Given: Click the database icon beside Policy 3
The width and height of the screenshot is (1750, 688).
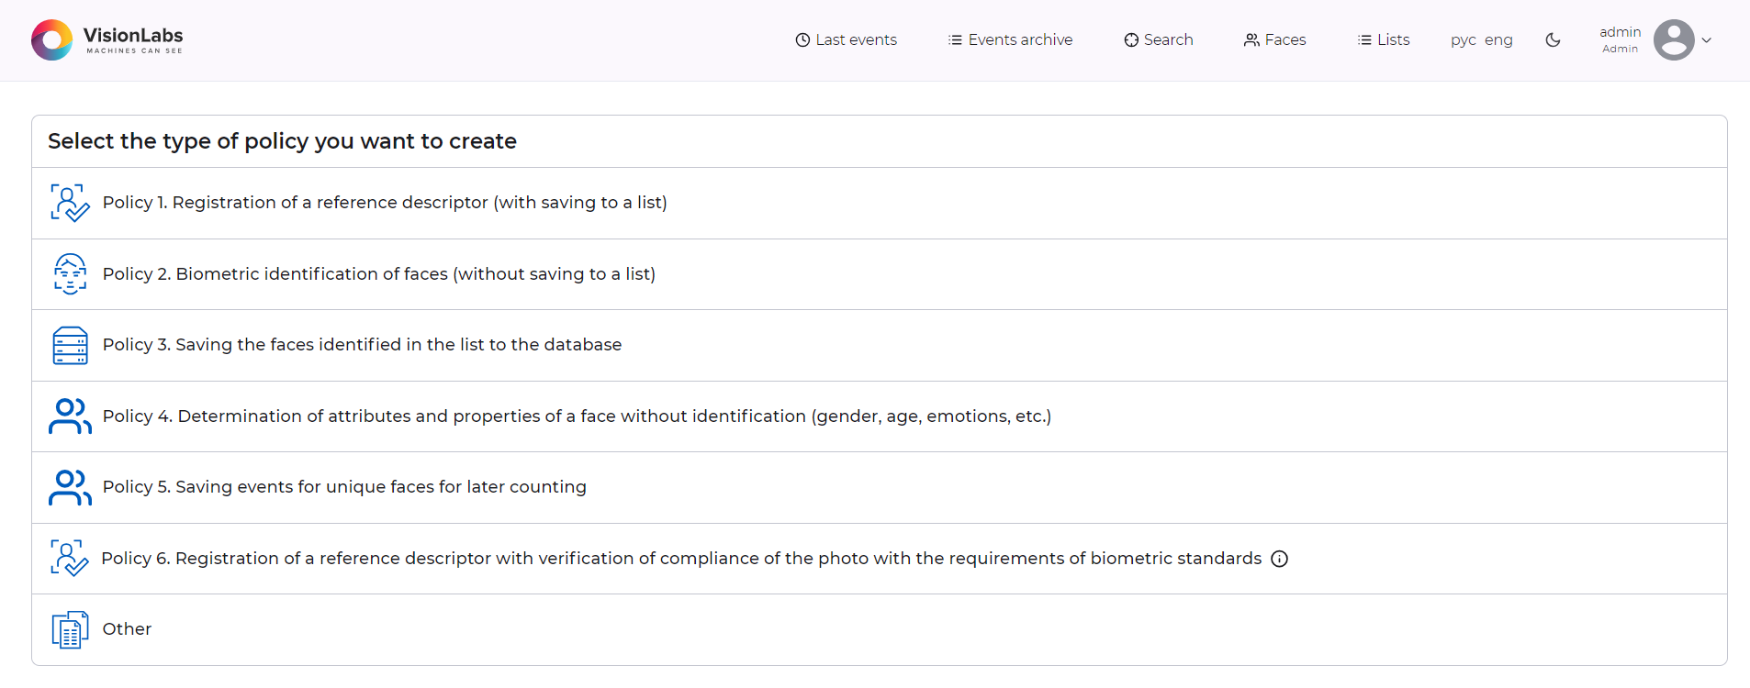Looking at the screenshot, I should click(x=69, y=345).
